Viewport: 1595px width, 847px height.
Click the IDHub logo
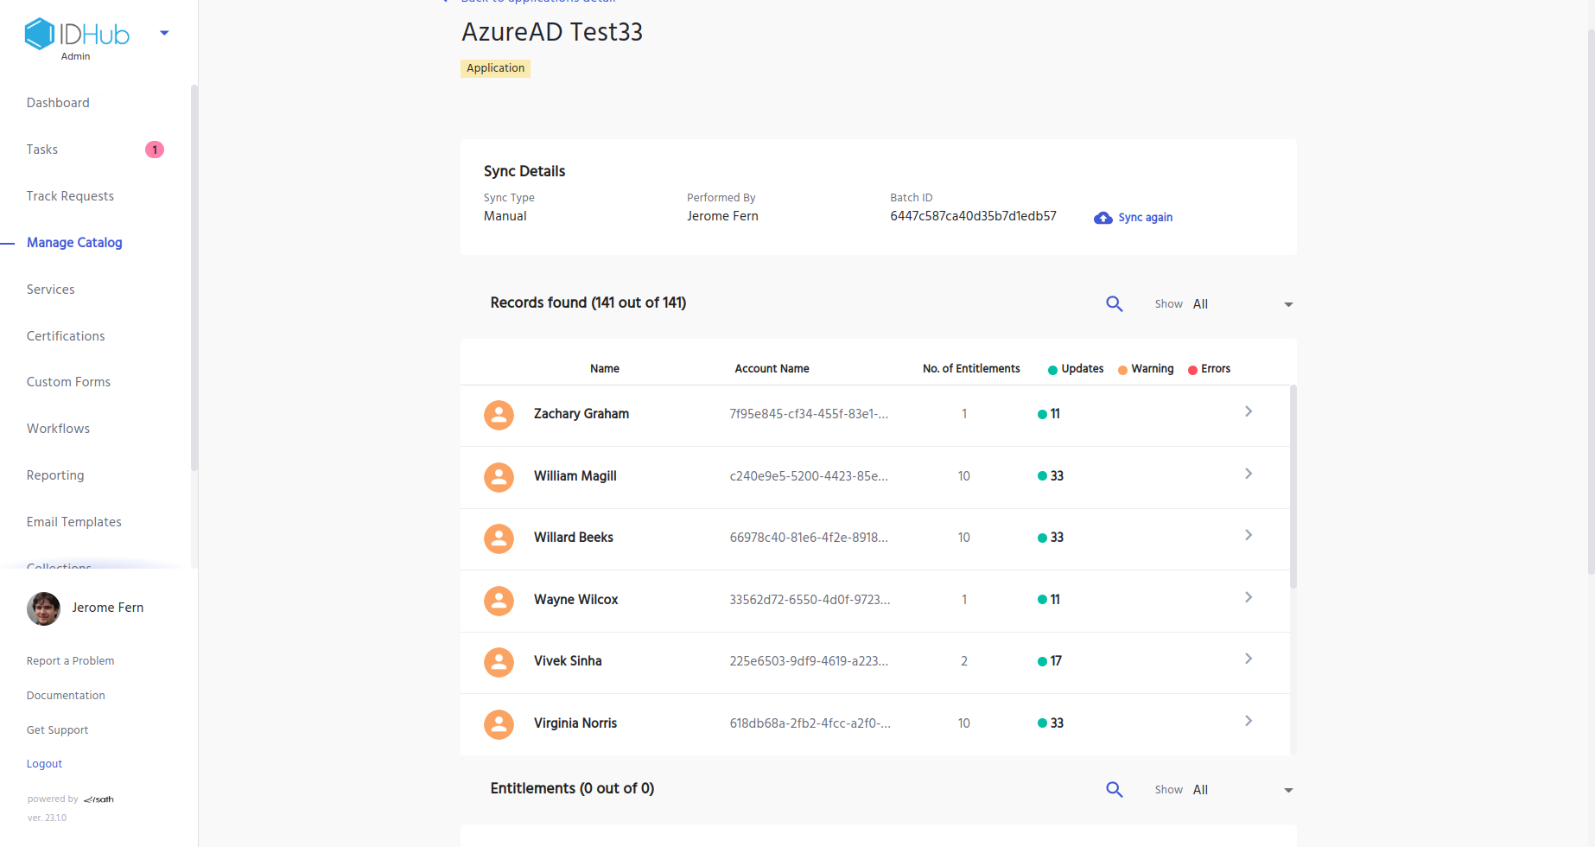[x=77, y=35]
